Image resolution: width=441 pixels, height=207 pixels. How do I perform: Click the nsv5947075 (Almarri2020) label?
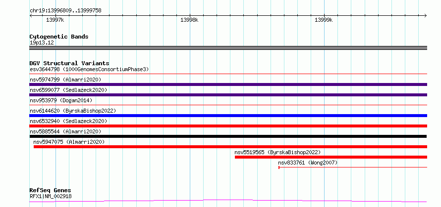click(69, 142)
